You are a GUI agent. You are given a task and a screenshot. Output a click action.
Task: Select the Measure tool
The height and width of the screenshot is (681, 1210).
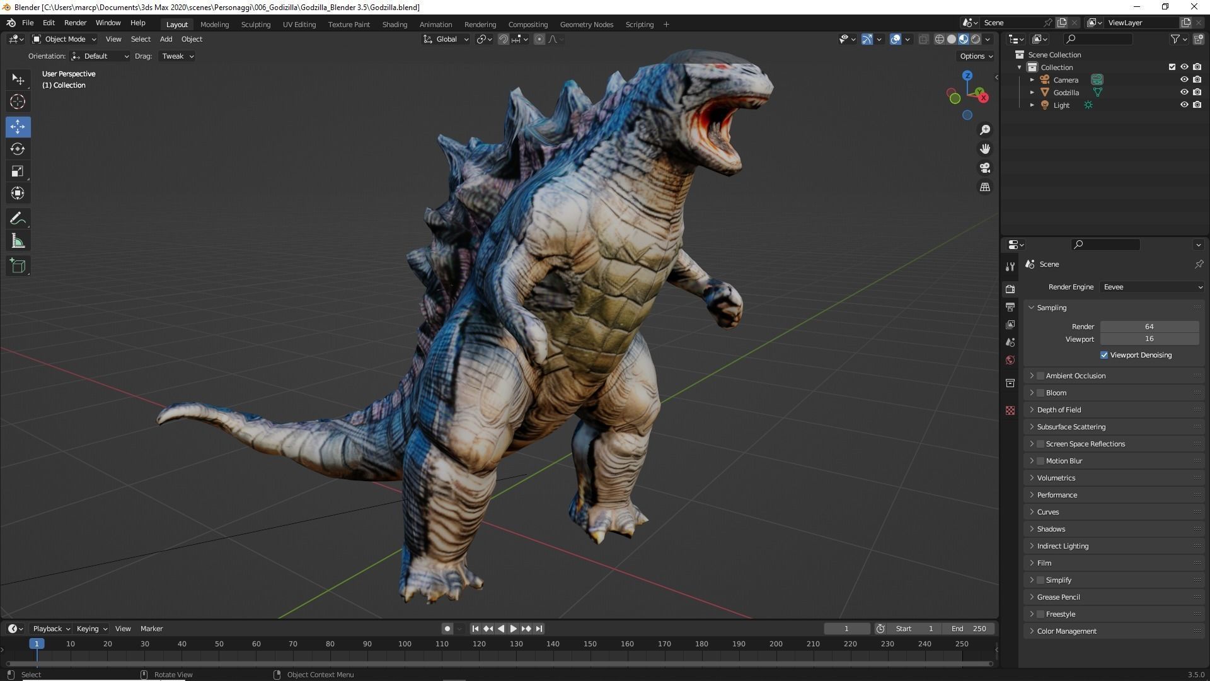click(18, 241)
